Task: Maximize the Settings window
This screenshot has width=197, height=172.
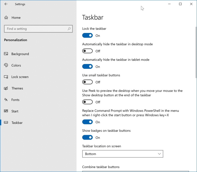Action: 180,4
